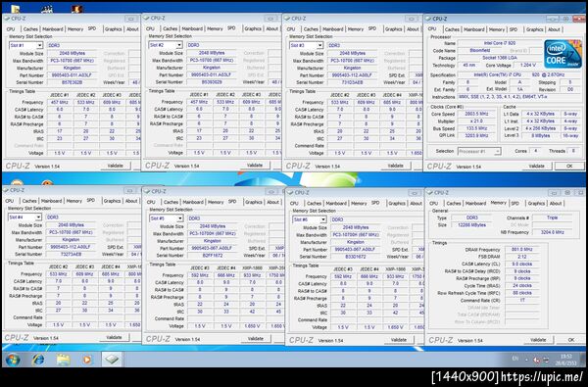588x387 pixels.
Task: Click the title icon of the DRAM Frequency window
Action: click(x=430, y=193)
